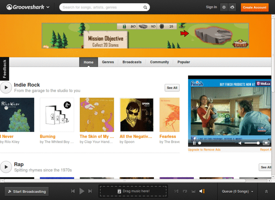The width and height of the screenshot is (275, 200).
Task: Click All the Negativ... song title
Action: point(136,136)
